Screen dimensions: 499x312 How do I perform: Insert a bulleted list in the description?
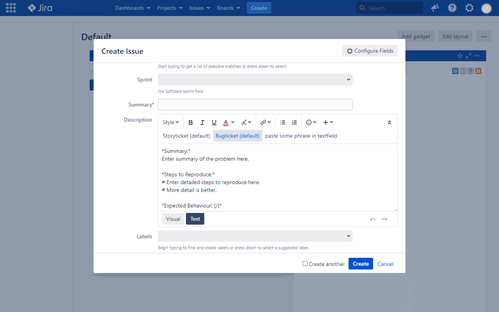point(282,122)
